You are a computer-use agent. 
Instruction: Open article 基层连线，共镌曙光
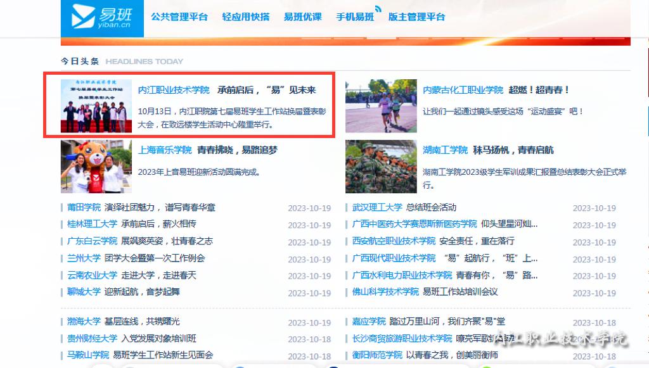point(142,322)
